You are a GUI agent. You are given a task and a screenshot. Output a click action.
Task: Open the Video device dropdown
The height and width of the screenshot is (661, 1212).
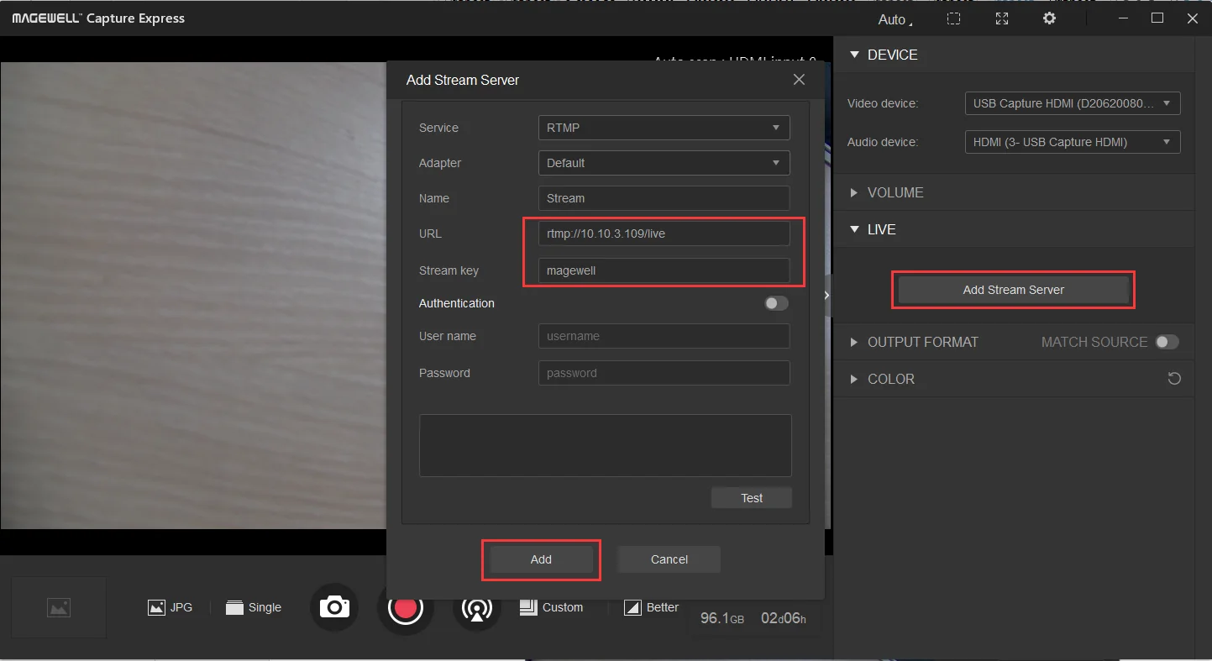click(x=1073, y=103)
